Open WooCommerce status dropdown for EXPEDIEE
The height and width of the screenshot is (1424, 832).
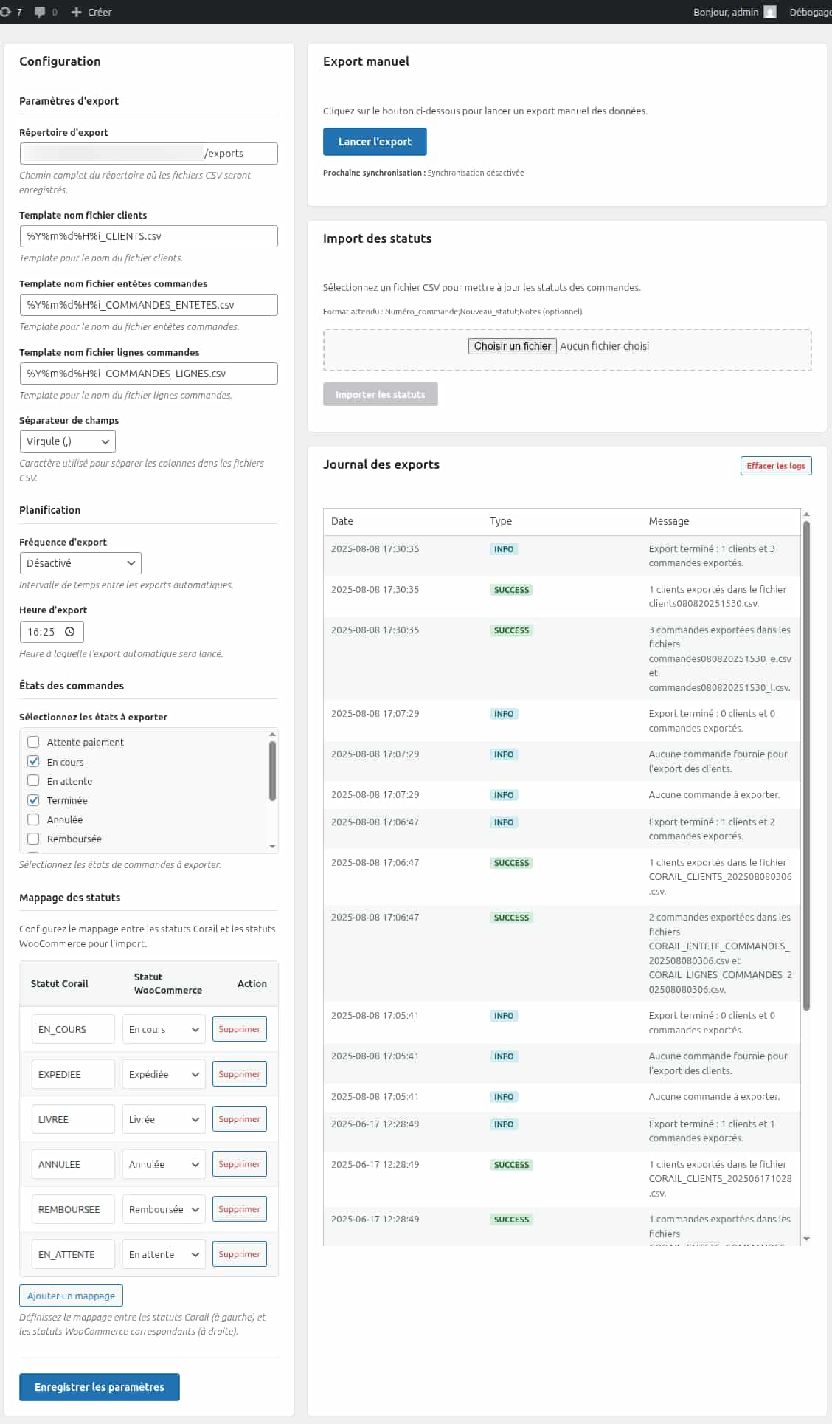[163, 1074]
